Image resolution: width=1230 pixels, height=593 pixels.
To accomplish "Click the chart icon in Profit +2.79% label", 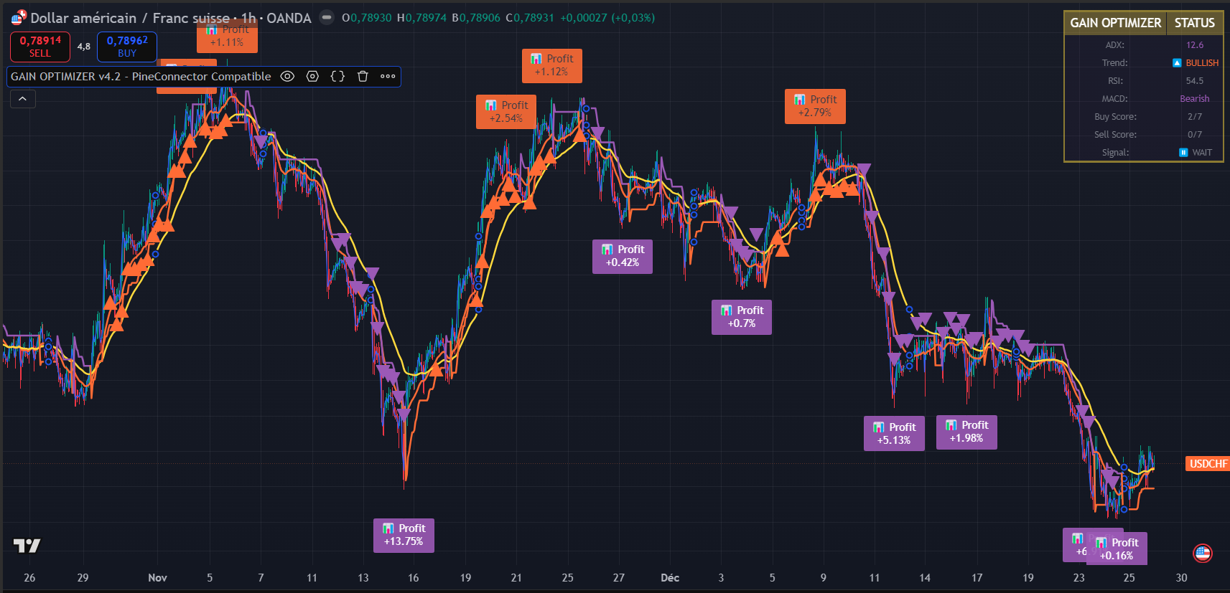I will [800, 100].
